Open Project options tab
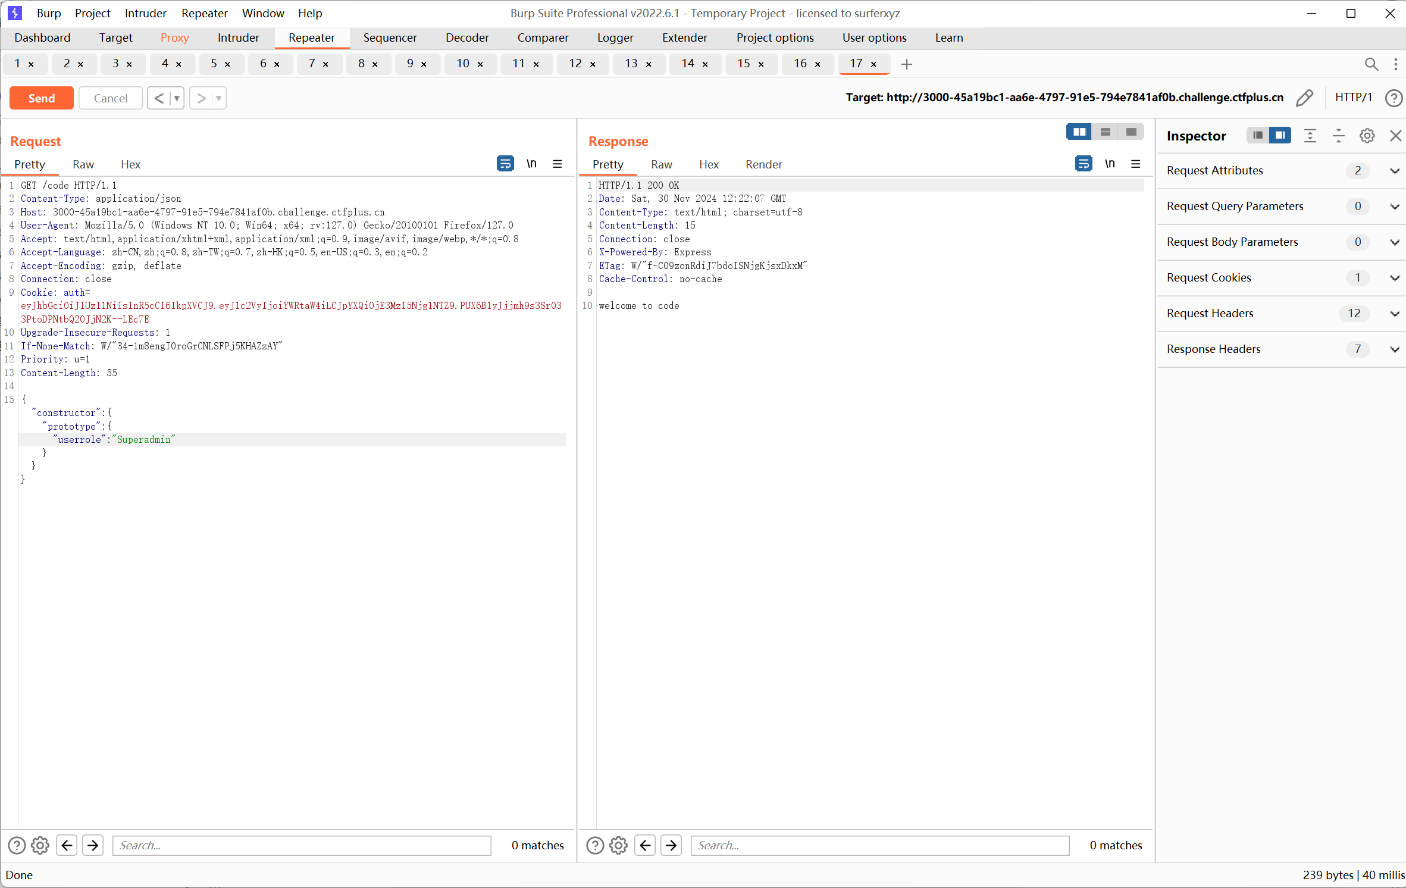This screenshot has width=1406, height=888. click(x=775, y=37)
